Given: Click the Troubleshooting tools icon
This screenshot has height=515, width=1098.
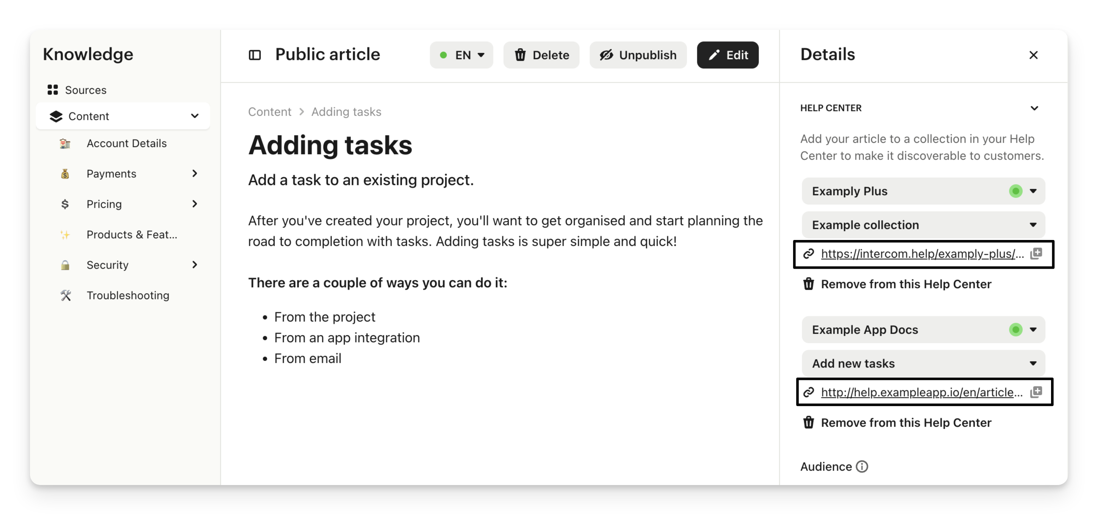Looking at the screenshot, I should coord(65,295).
